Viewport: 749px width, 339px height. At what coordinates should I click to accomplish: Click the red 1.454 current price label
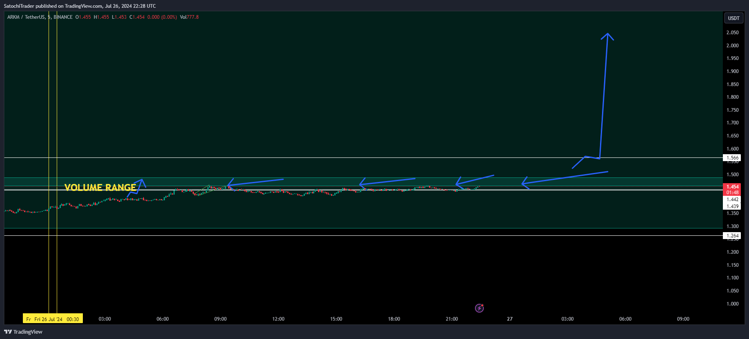[x=732, y=187]
